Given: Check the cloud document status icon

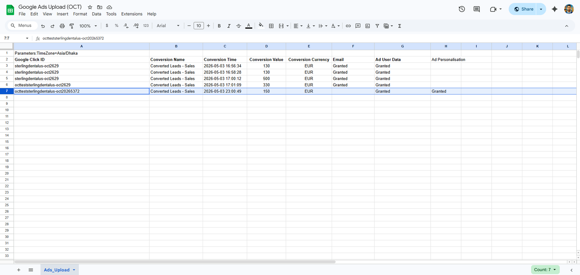Looking at the screenshot, I should [x=109, y=7].
